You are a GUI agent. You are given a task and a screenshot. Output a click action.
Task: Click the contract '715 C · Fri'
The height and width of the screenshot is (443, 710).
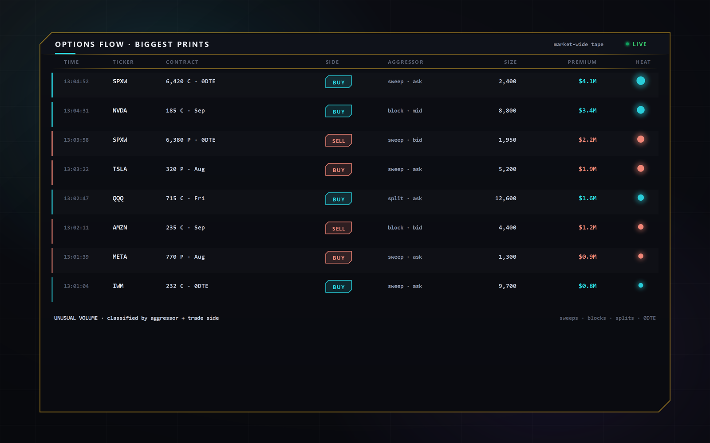(185, 198)
